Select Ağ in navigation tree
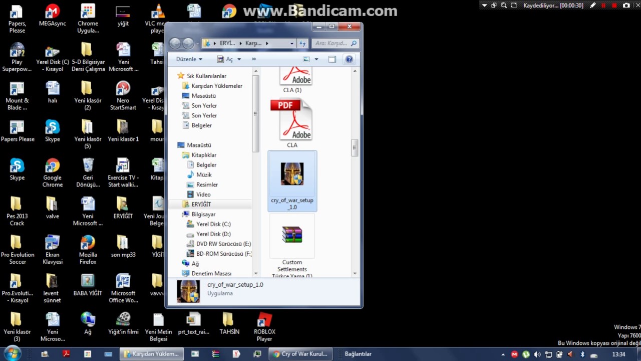 [195, 264]
